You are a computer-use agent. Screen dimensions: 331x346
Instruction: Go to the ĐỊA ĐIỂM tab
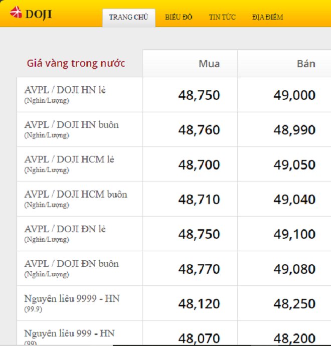(268, 17)
